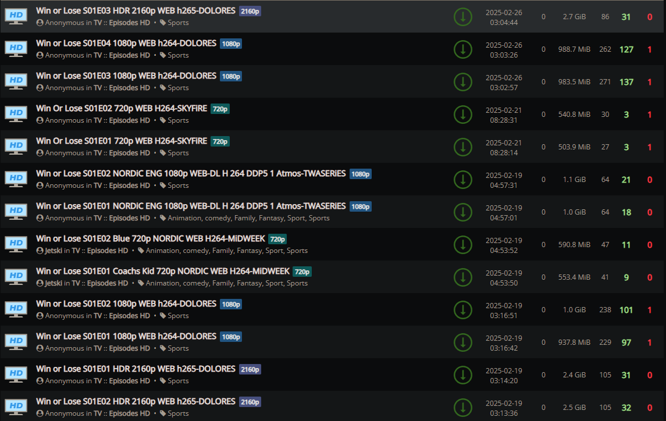666x421 pixels.
Task: Click seeders count 137
Action: click(x=626, y=82)
